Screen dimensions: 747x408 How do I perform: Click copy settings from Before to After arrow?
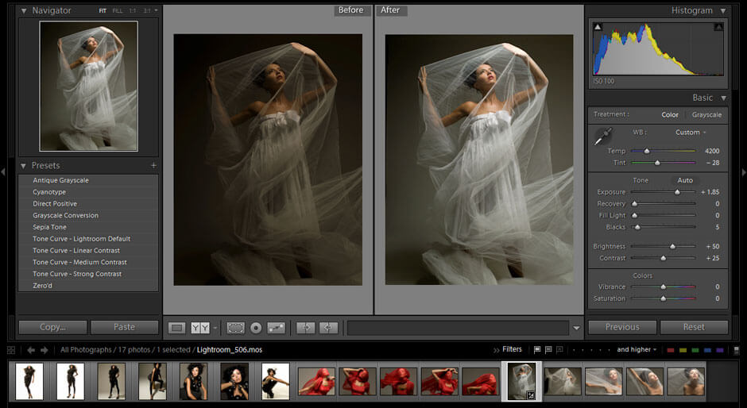coord(306,327)
